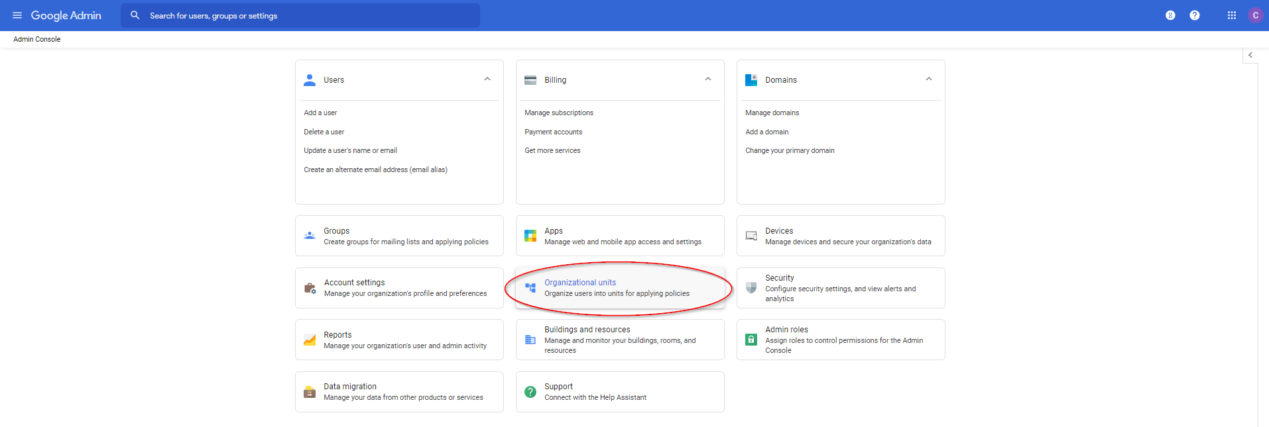Open the Data migration card

pos(399,392)
